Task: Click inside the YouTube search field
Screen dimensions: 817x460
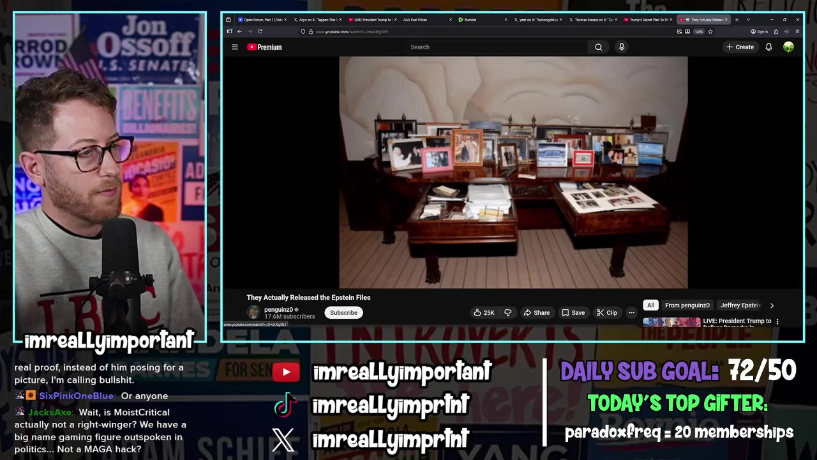Action: point(496,47)
